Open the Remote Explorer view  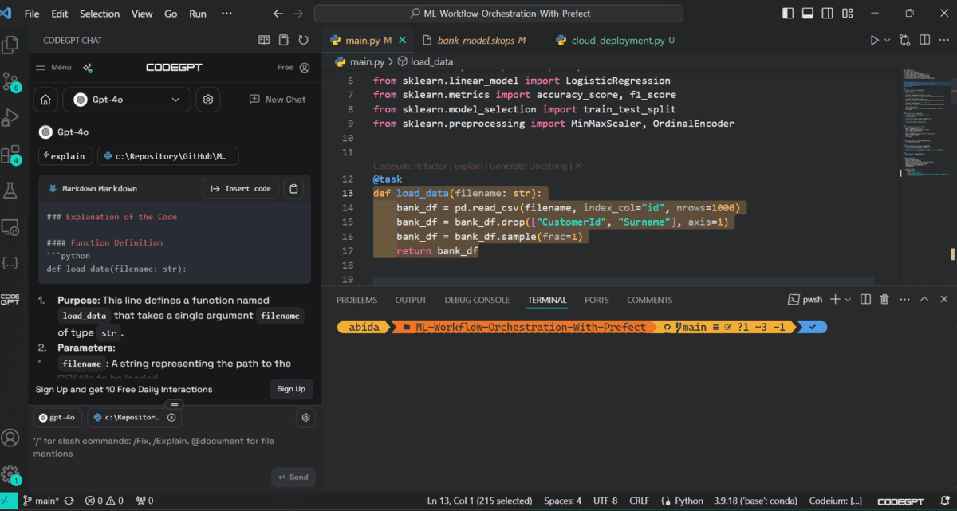pos(10,227)
